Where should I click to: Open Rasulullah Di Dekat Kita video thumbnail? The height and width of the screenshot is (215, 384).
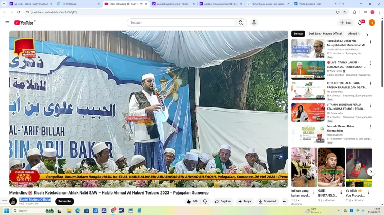308,49
